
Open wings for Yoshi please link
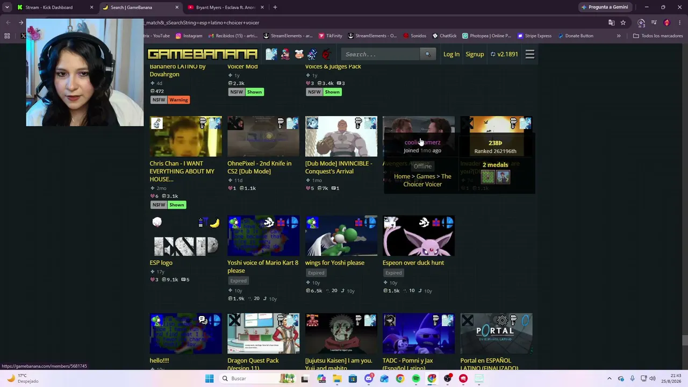[335, 263]
